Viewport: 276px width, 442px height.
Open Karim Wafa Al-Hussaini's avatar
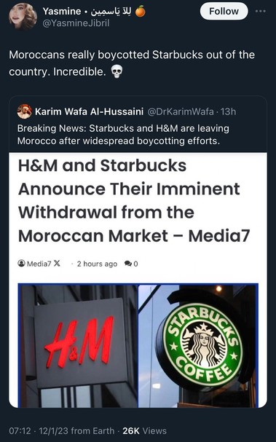coord(25,111)
